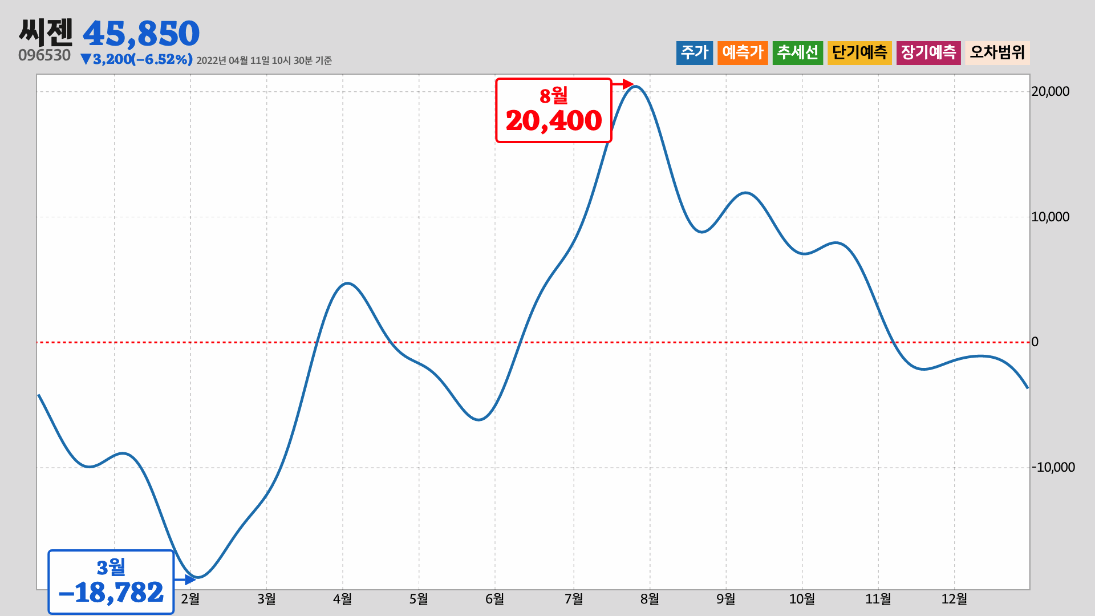Click the 11월 x-axis label
The width and height of the screenshot is (1095, 616).
pos(878,599)
